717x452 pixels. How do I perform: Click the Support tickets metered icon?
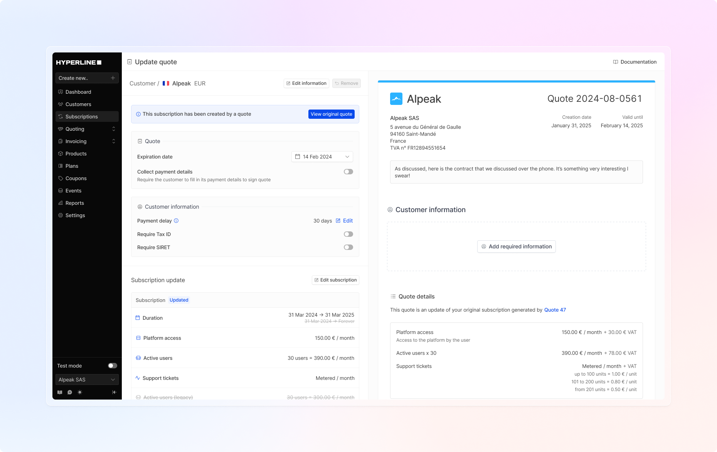(x=138, y=378)
